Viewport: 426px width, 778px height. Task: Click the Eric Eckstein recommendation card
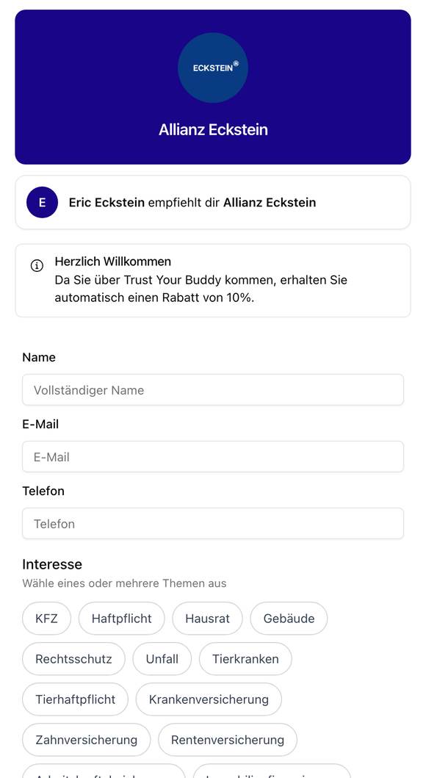point(213,203)
